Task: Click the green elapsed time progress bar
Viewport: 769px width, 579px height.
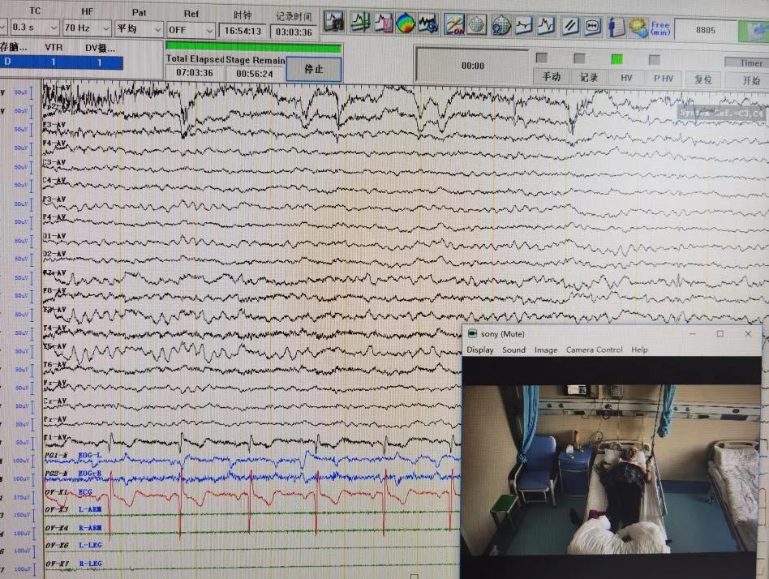Action: [x=253, y=48]
